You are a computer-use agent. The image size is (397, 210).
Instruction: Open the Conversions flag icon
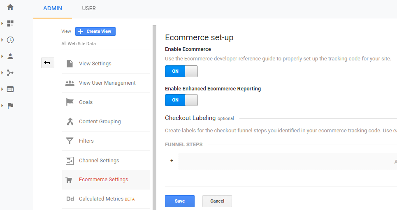[10, 106]
